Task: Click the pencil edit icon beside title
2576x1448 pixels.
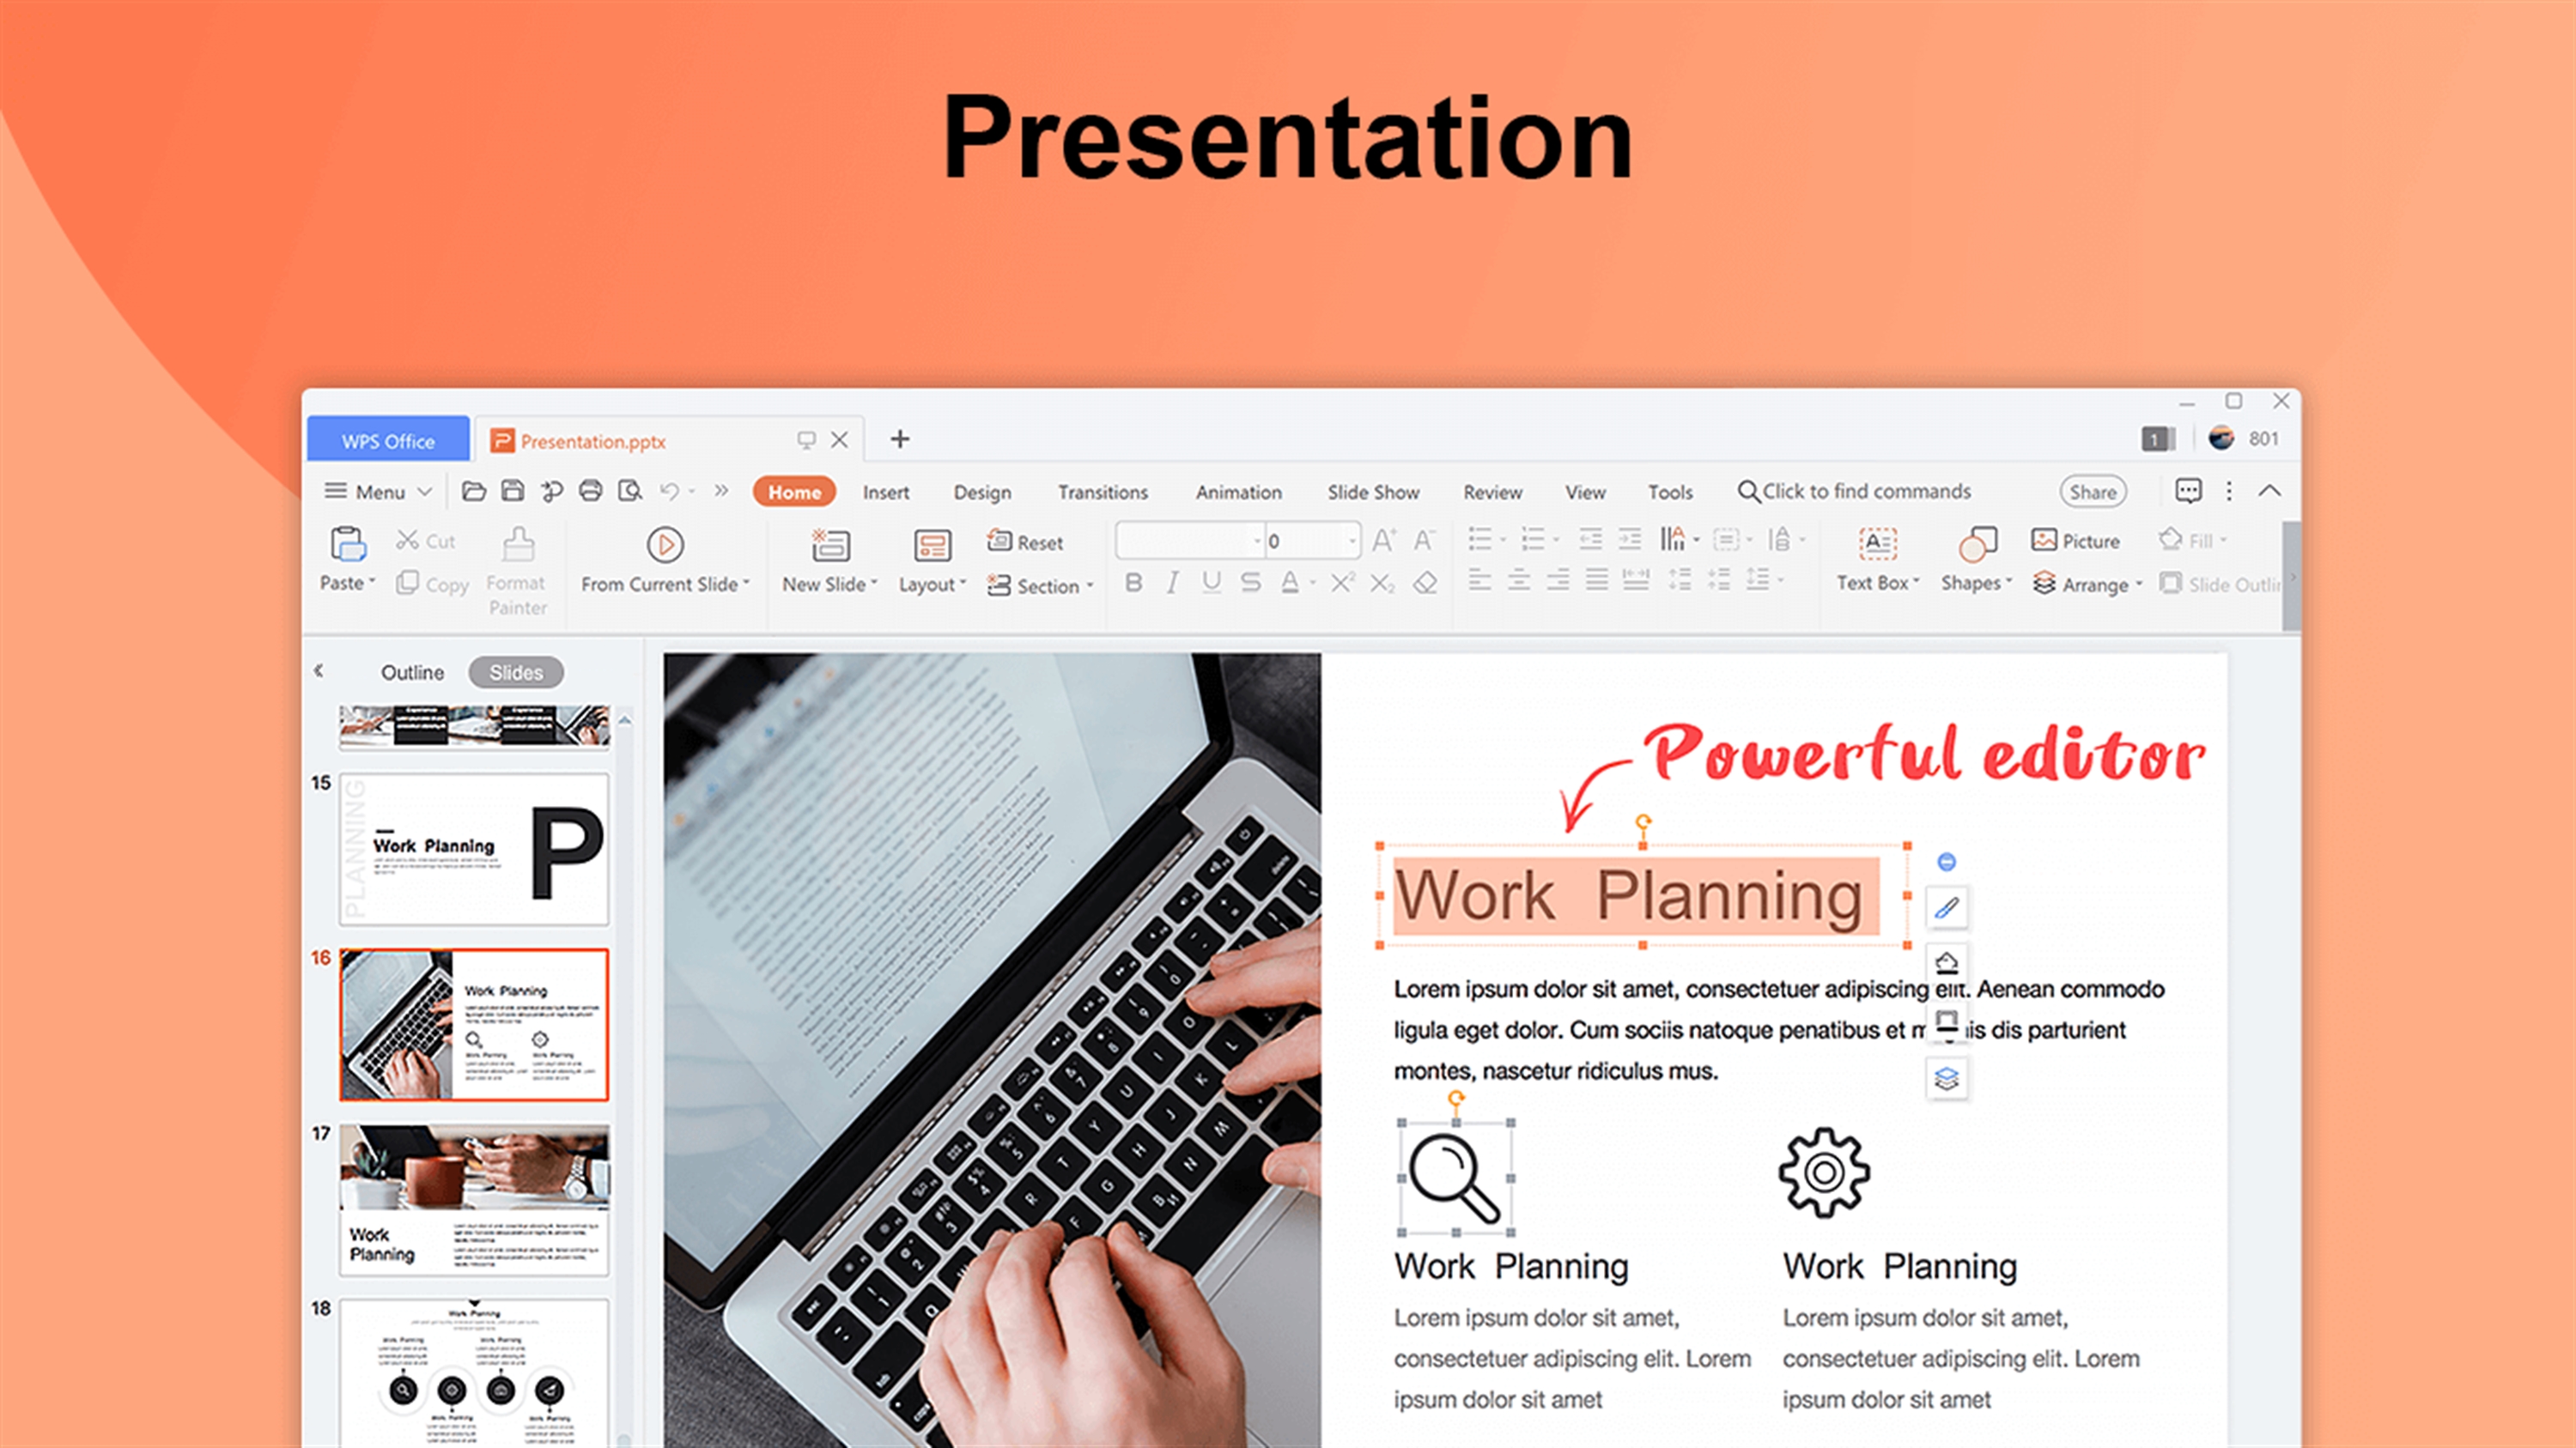Action: point(1946,908)
